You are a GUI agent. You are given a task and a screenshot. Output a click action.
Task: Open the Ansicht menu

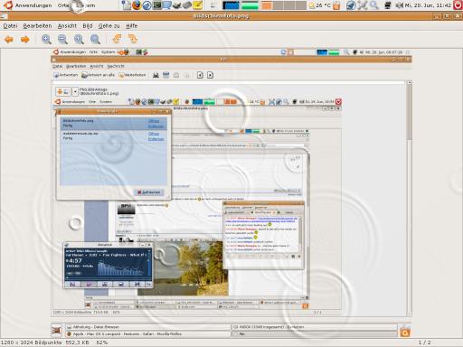[67, 26]
